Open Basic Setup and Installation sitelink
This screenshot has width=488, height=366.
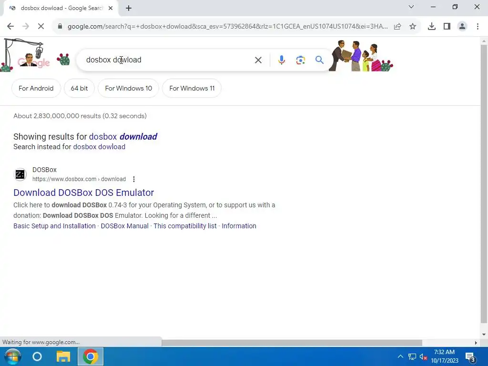[x=54, y=226]
